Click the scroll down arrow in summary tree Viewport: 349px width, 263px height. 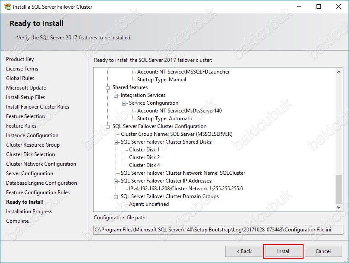pos(339,208)
